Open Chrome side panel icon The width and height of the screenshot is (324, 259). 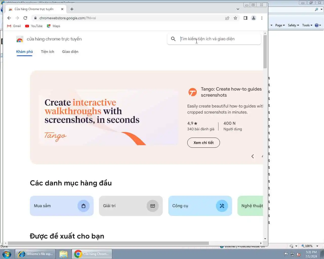point(245,18)
